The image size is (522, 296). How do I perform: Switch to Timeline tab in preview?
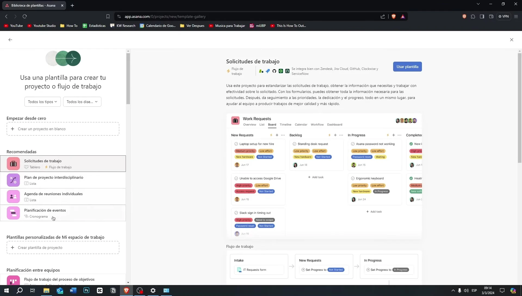[x=285, y=125]
